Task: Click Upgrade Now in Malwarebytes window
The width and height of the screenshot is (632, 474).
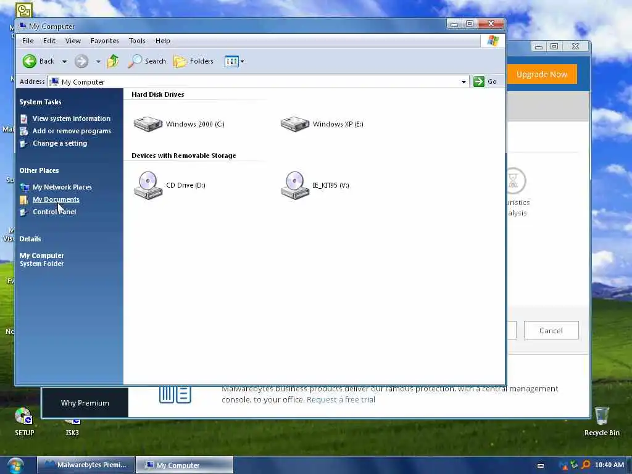Action: click(x=542, y=75)
